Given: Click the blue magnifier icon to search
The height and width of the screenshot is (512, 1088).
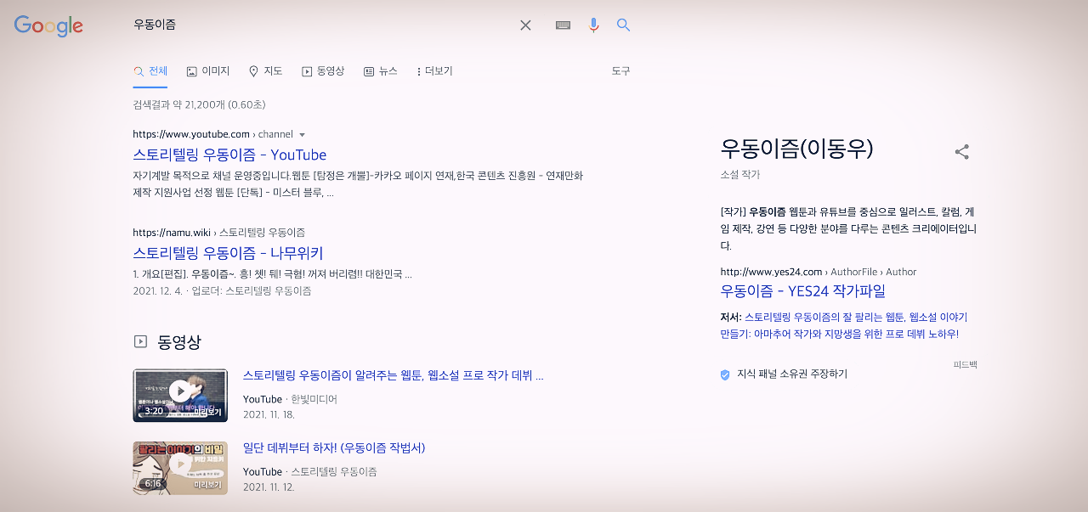Looking at the screenshot, I should coord(623,25).
